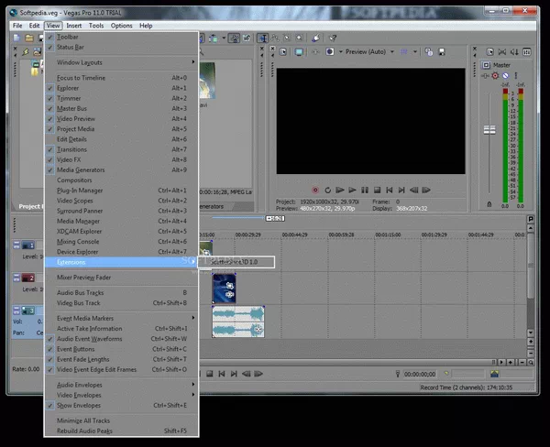Click Play From Start below preview

339,190
